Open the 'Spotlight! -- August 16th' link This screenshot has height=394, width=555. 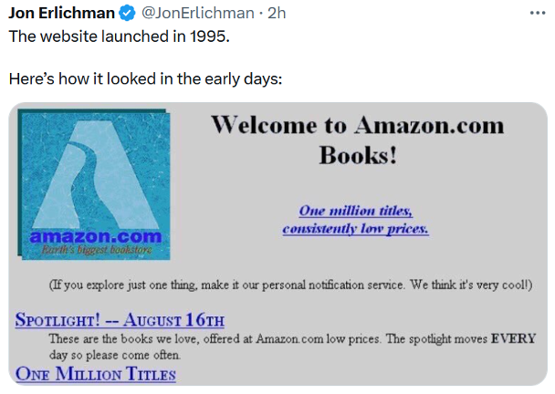tap(120, 320)
